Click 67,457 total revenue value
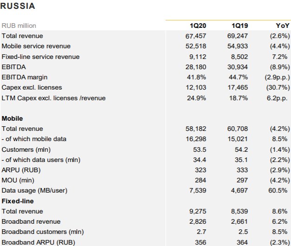Screen dimensions: 291x246 tap(196, 36)
